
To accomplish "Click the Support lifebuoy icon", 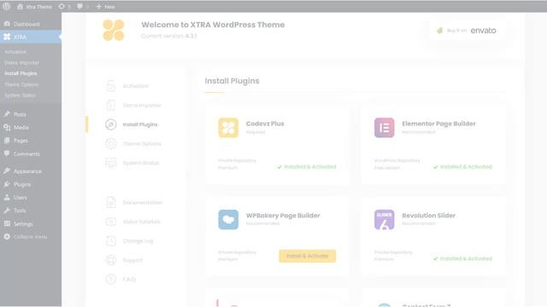I will point(110,260).
